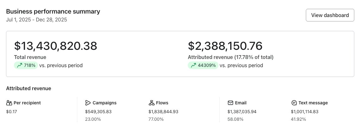Click the Campaigns revenue value $549,305.83

[x=98, y=112]
